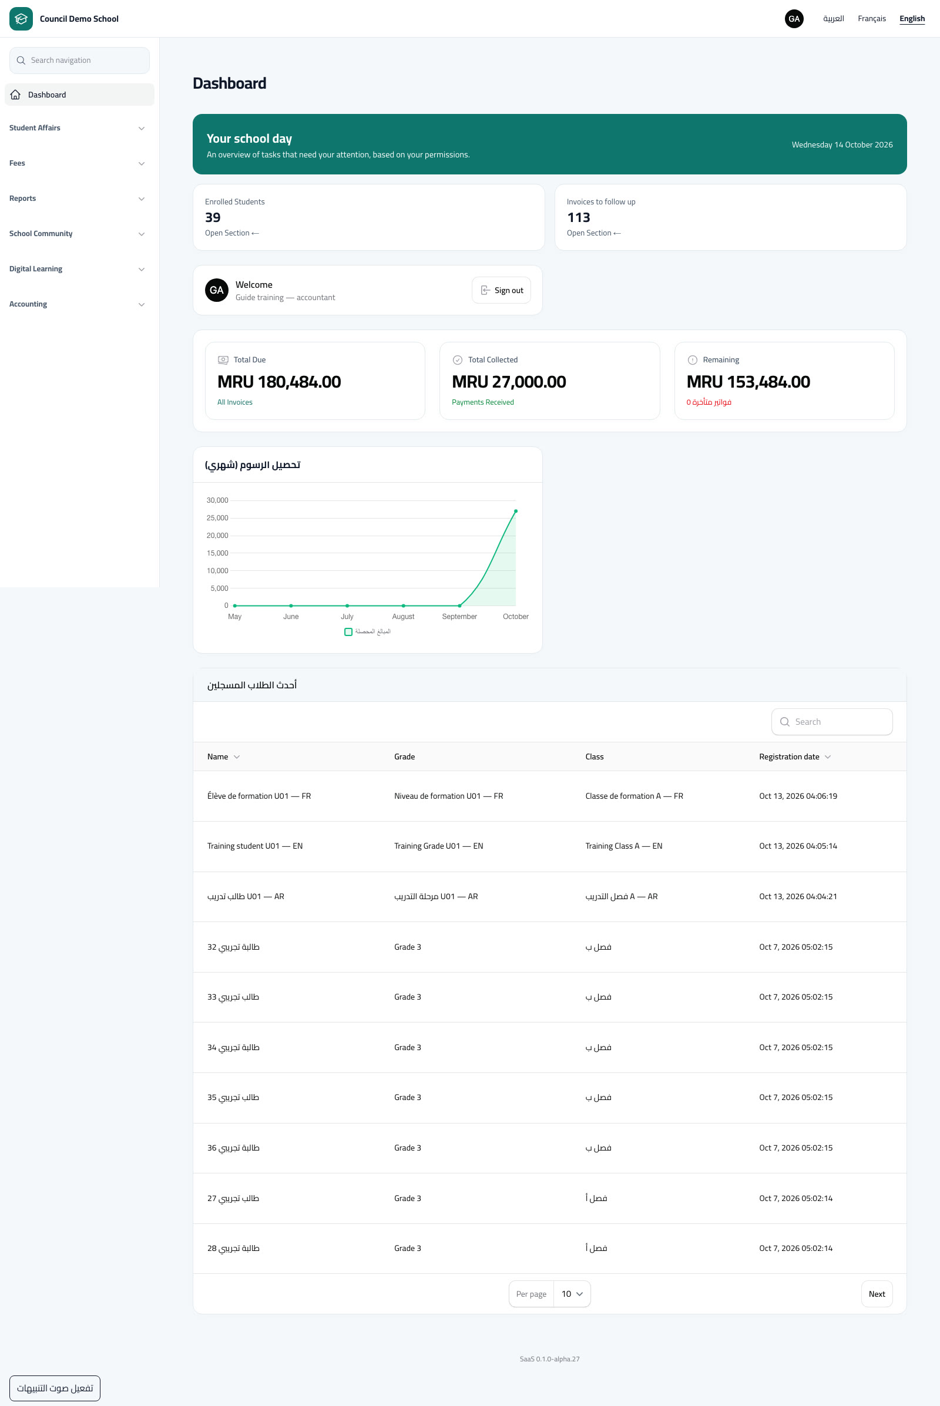Select row Training student U01 — EN
The width and height of the screenshot is (940, 1406).
tap(550, 846)
